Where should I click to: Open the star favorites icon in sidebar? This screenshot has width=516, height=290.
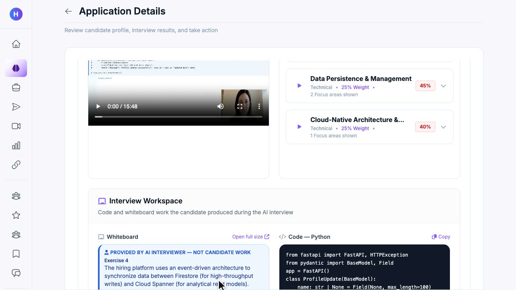pyautogui.click(x=16, y=215)
